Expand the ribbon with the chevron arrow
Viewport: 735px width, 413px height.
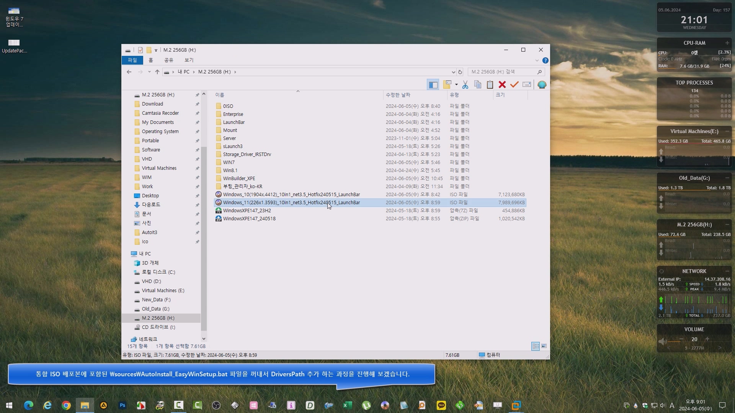[537, 60]
